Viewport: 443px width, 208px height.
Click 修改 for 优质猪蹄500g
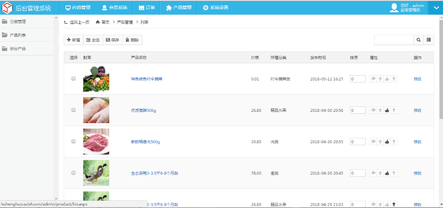[x=417, y=110]
